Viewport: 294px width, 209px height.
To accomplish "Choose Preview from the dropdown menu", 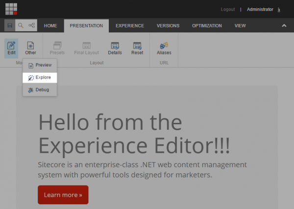I will pos(40,65).
